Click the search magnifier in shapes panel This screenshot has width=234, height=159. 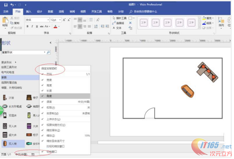[x=48, y=52]
